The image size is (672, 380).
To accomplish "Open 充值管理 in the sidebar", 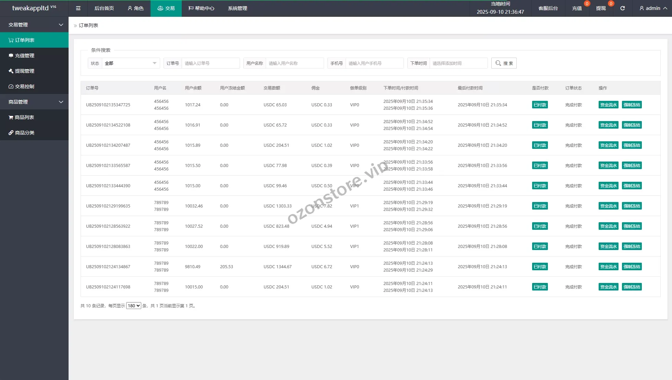I will [x=22, y=56].
